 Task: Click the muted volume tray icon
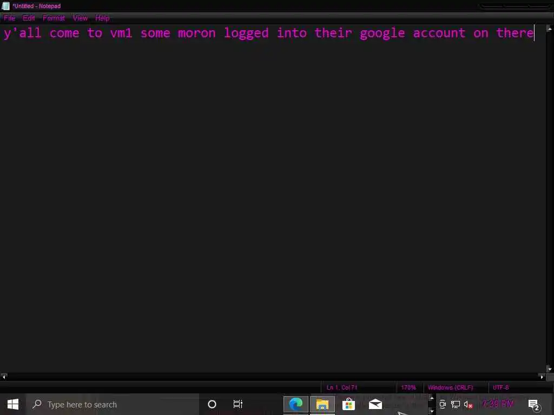(468, 404)
